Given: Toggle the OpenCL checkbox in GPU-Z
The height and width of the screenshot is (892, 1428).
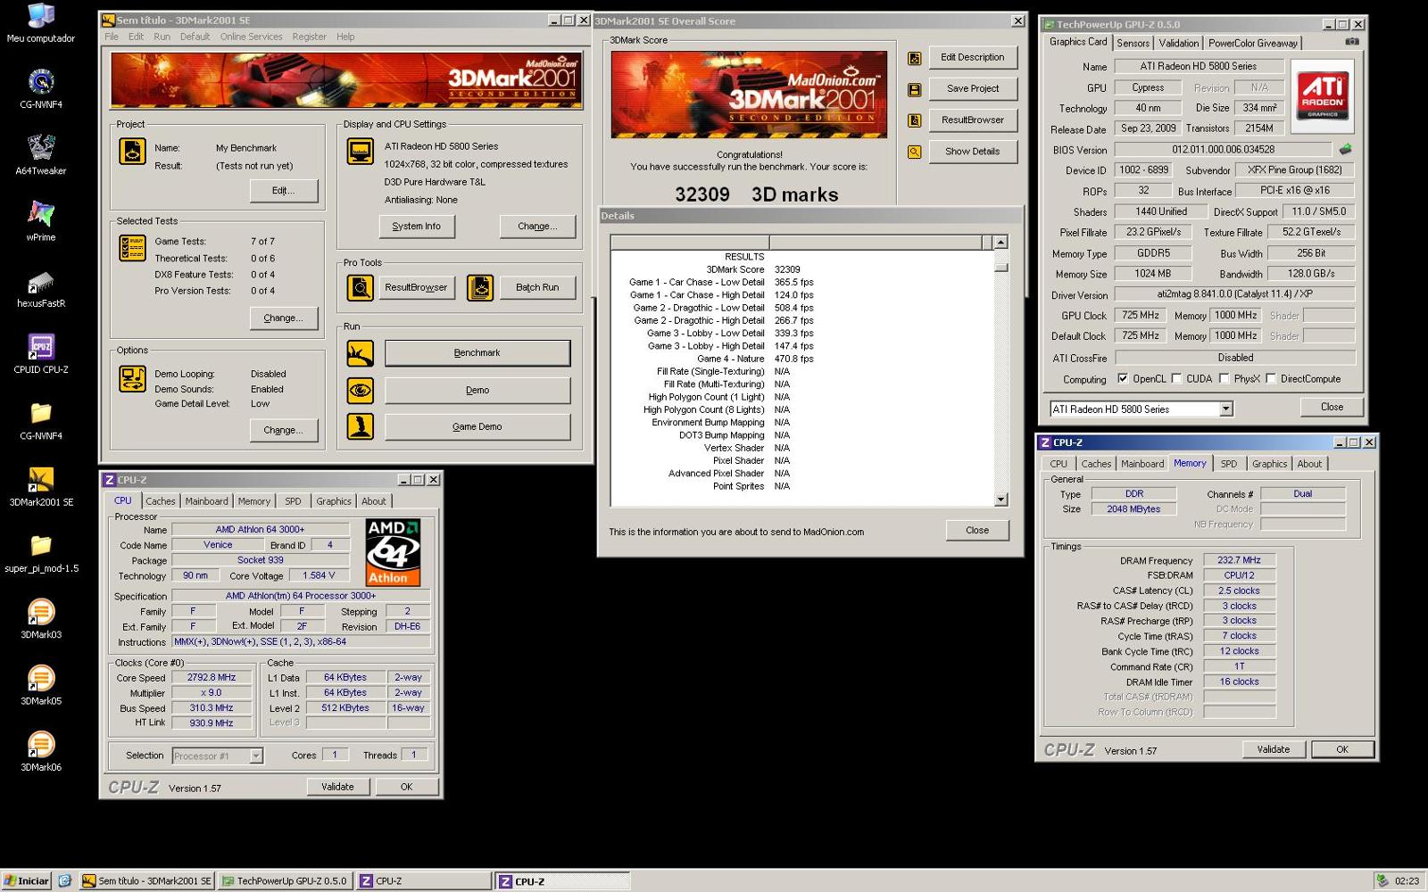Looking at the screenshot, I should click(1123, 378).
